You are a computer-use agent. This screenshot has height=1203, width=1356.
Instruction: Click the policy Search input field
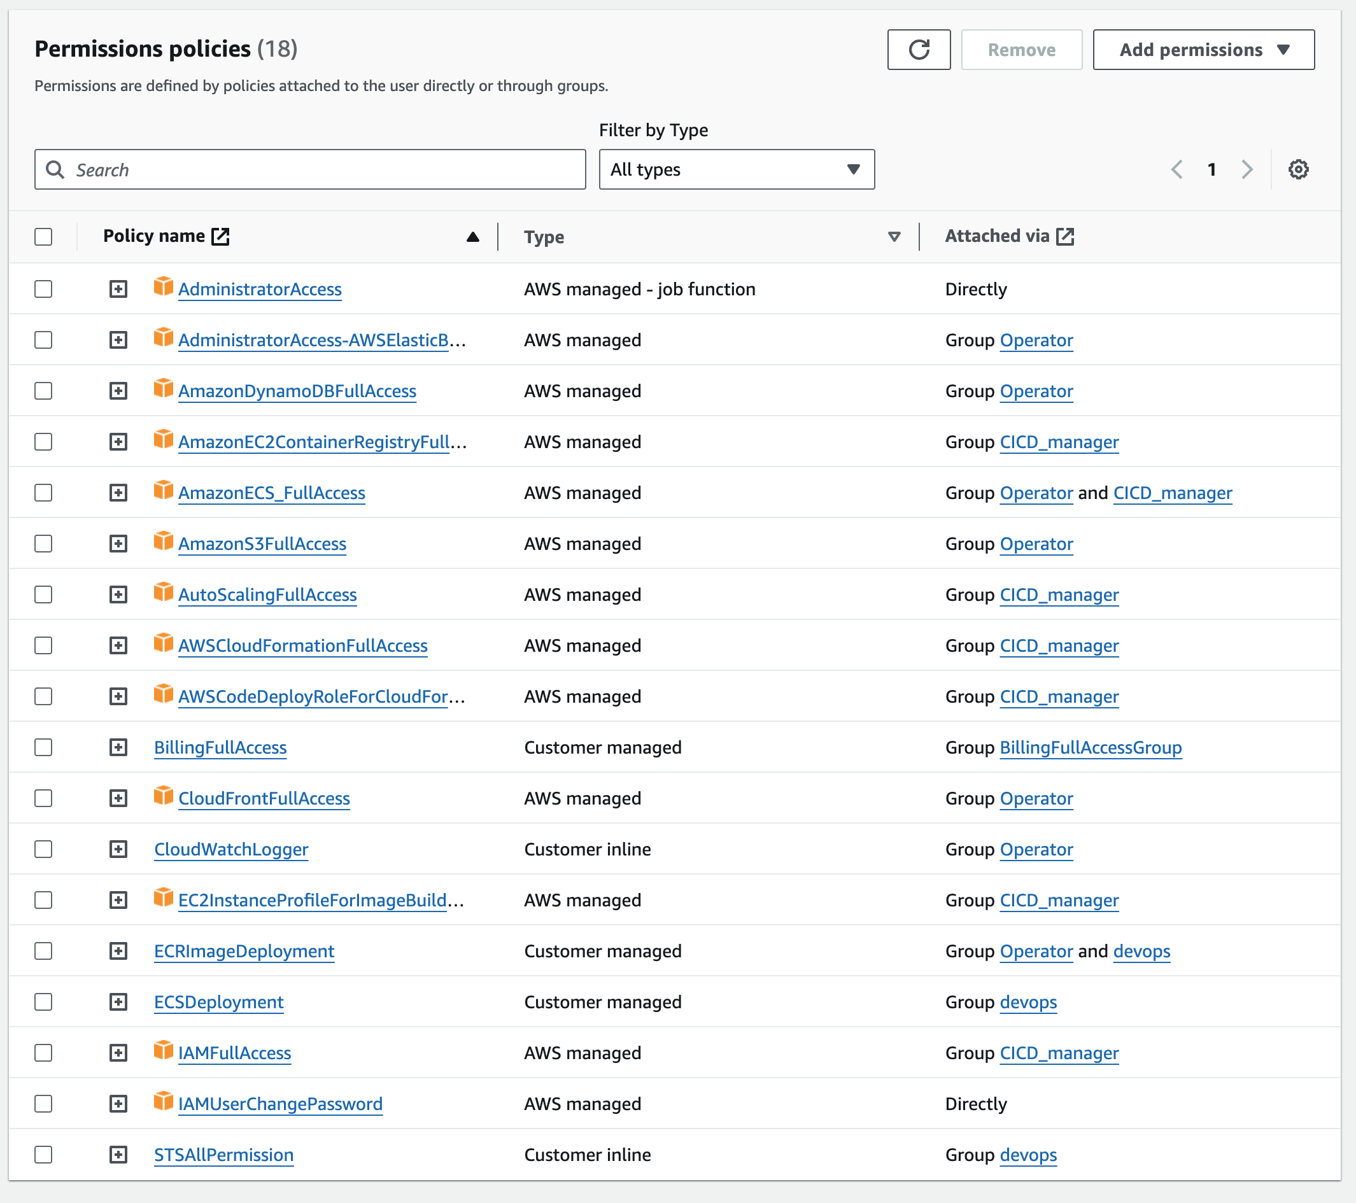[x=310, y=170]
